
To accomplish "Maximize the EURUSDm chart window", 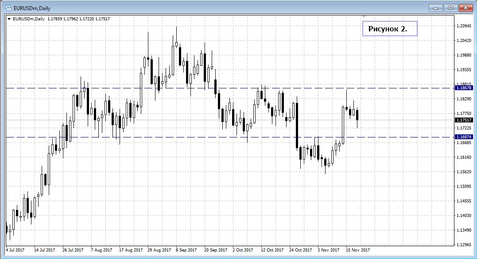I will [x=451, y=8].
